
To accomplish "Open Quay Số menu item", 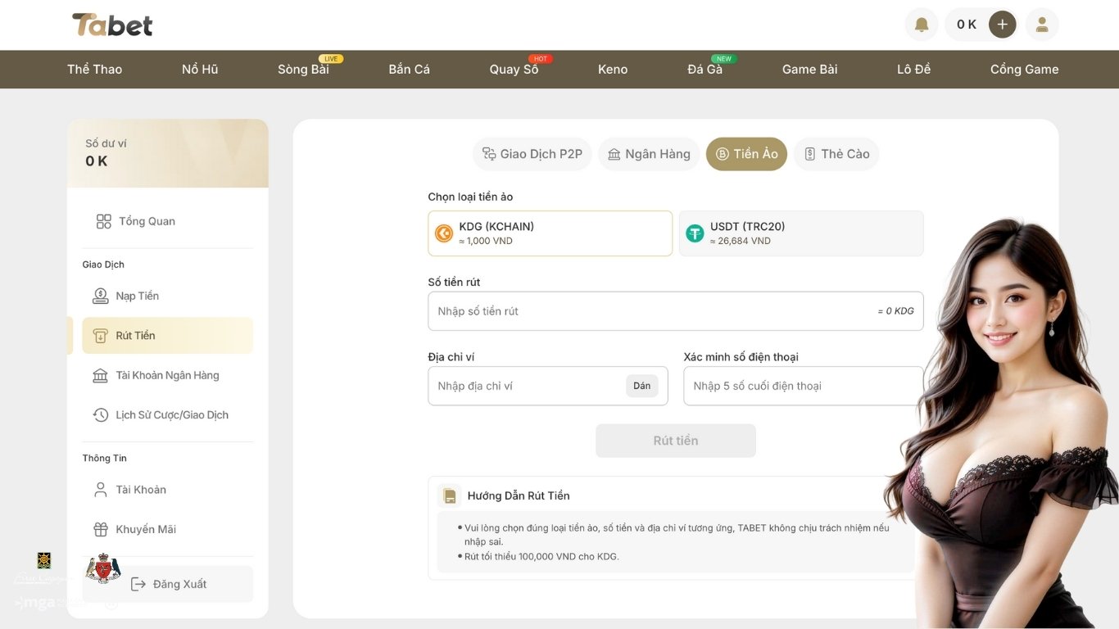I will (514, 70).
